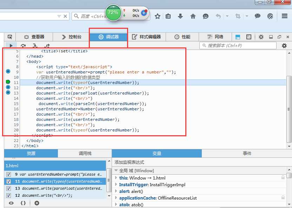This screenshot has height=208, width=292.
Task: Open the downloads arrow icon
Action: point(180,16)
